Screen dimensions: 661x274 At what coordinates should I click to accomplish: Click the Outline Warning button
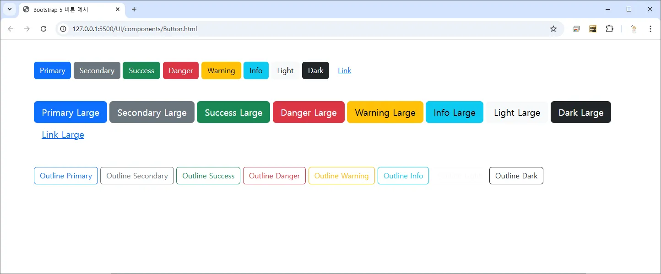pos(341,176)
